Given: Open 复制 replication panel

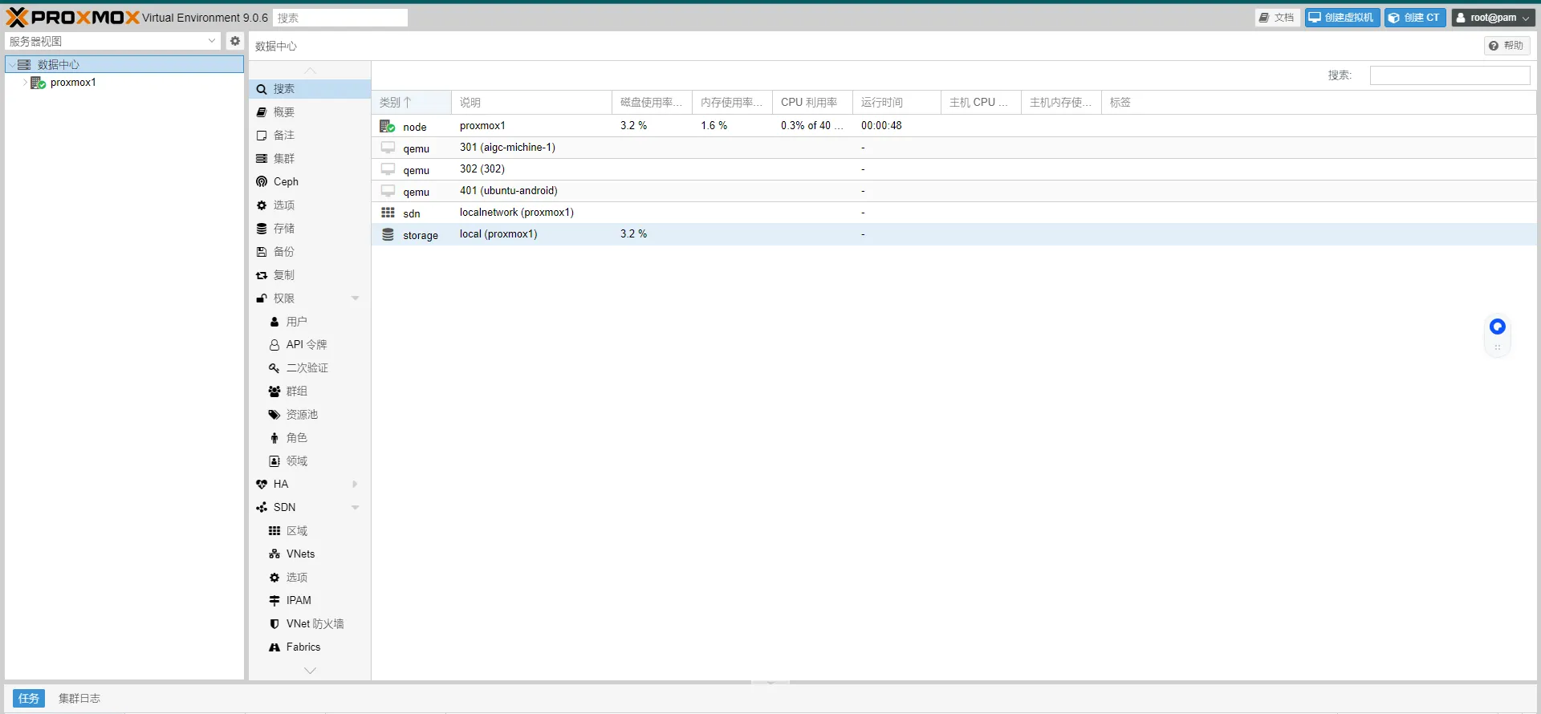Looking at the screenshot, I should 310,275.
